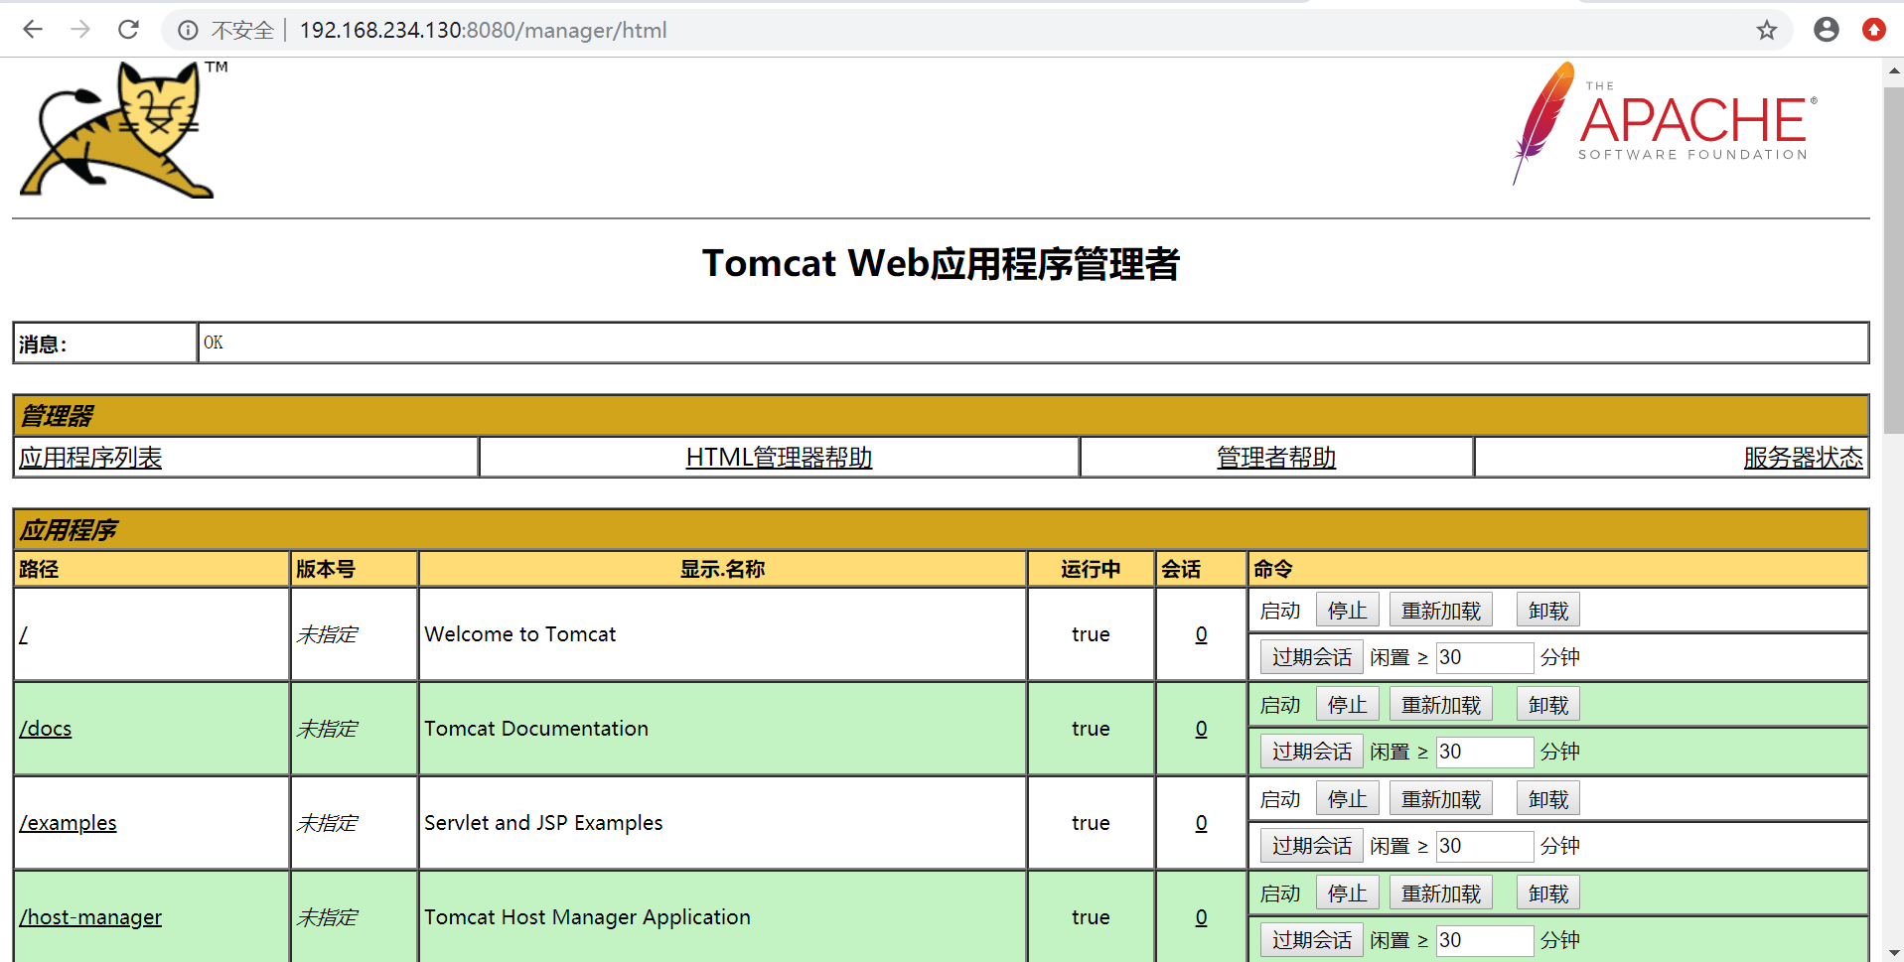View site info via the not-secure icon
Image resolution: width=1904 pixels, height=962 pixels.
188,31
